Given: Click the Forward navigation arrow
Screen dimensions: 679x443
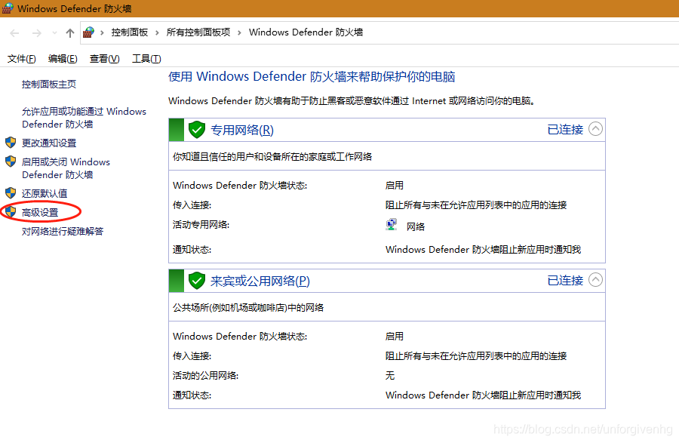Looking at the screenshot, I should 37,33.
